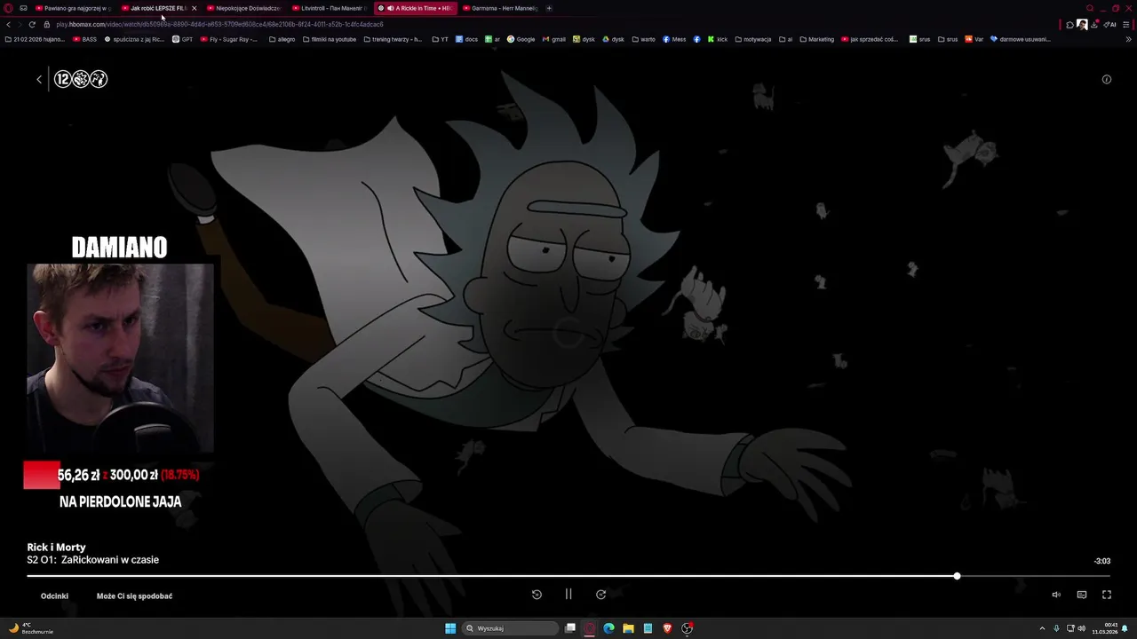
Task: Open the Może Ci się spodobać panel
Action: (134, 596)
